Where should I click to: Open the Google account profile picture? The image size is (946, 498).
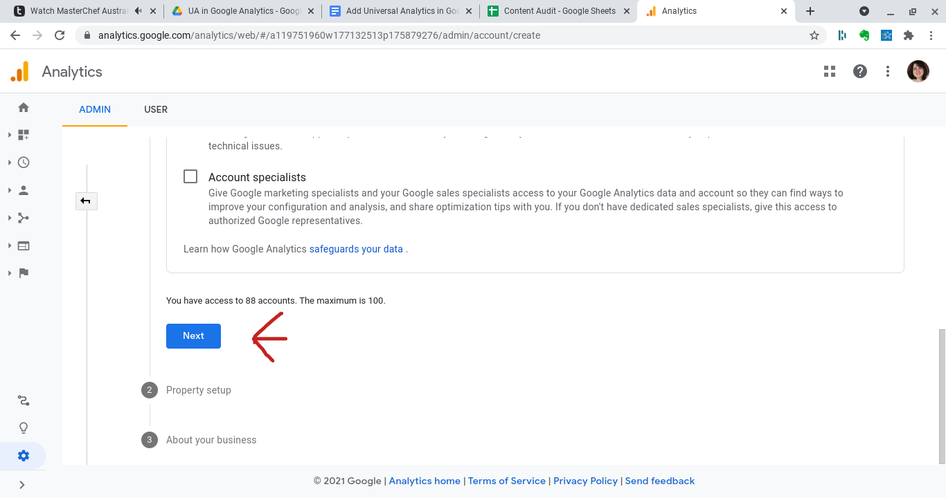tap(918, 71)
